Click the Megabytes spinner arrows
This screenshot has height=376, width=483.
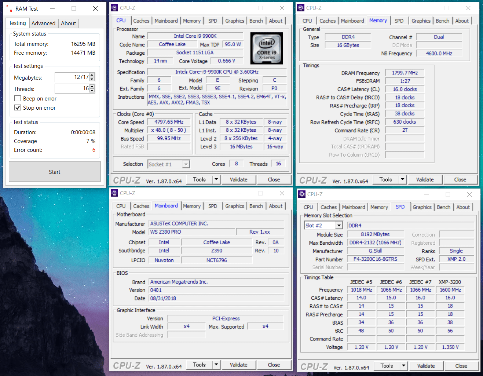click(92, 77)
